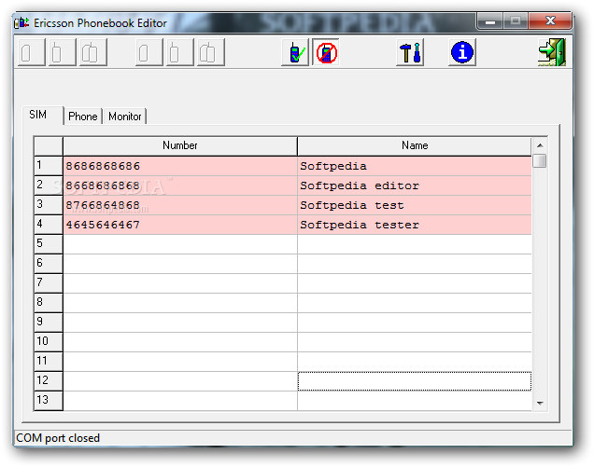
Task: Click the greyed double-phone icon in second toolbar group
Action: (x=211, y=52)
